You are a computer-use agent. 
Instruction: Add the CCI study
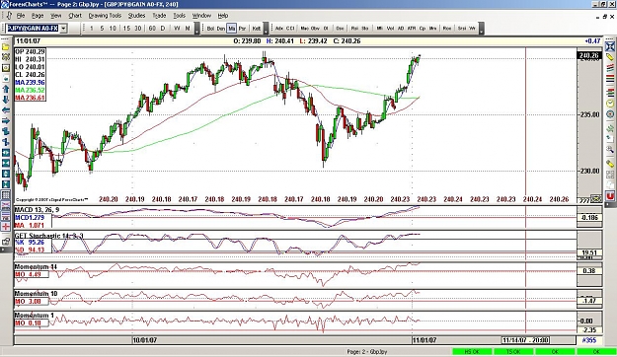290,29
